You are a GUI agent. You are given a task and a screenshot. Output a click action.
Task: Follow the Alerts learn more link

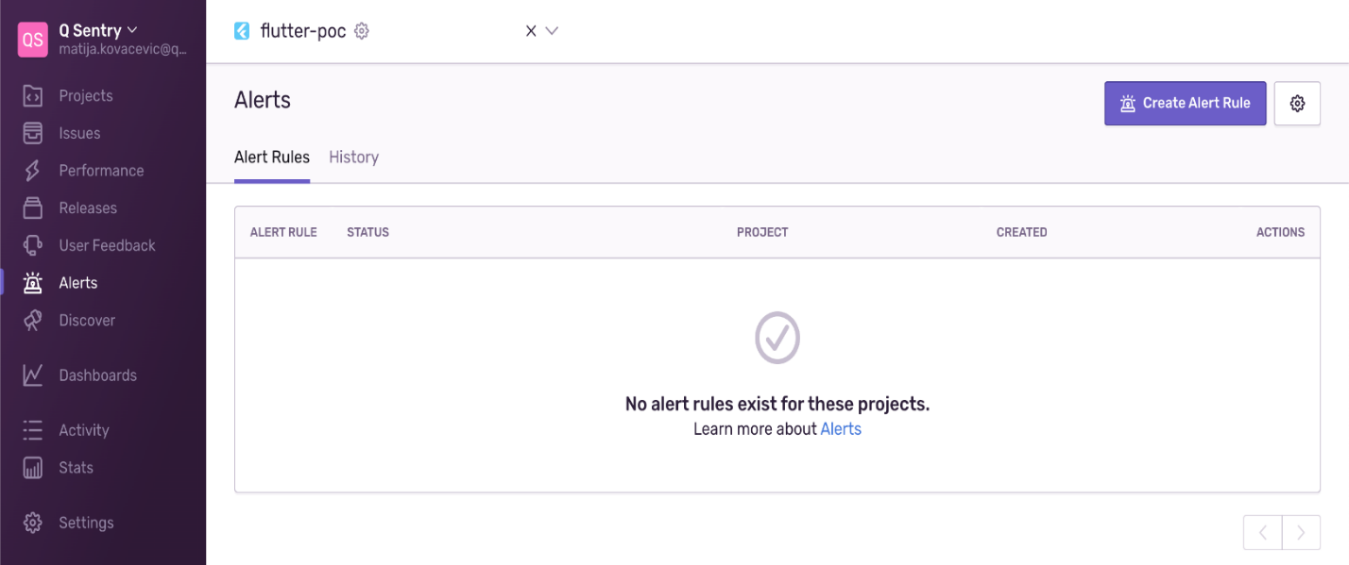pyautogui.click(x=841, y=429)
